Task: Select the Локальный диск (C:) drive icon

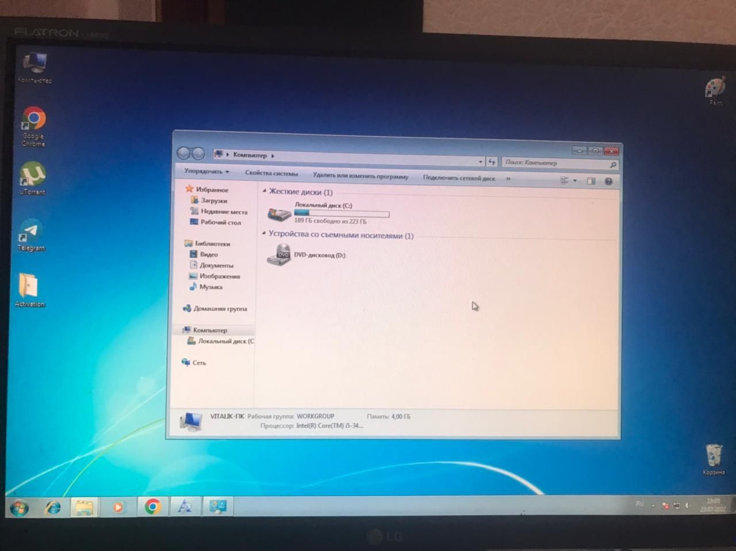Action: click(279, 215)
